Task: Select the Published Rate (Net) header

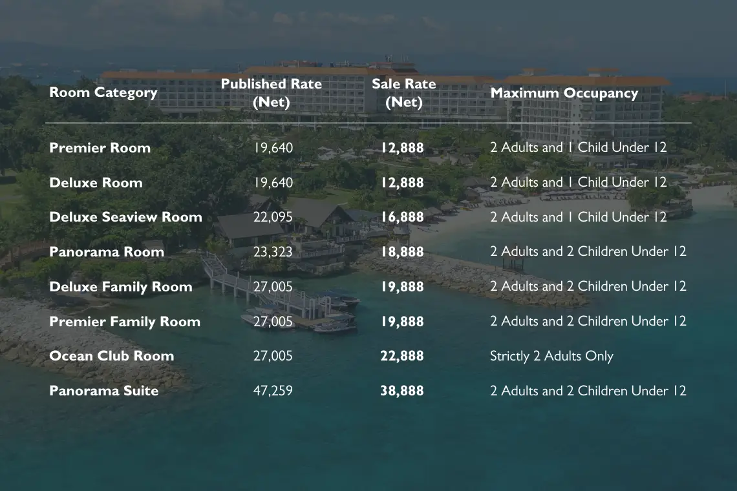Action: pyautogui.click(x=272, y=92)
